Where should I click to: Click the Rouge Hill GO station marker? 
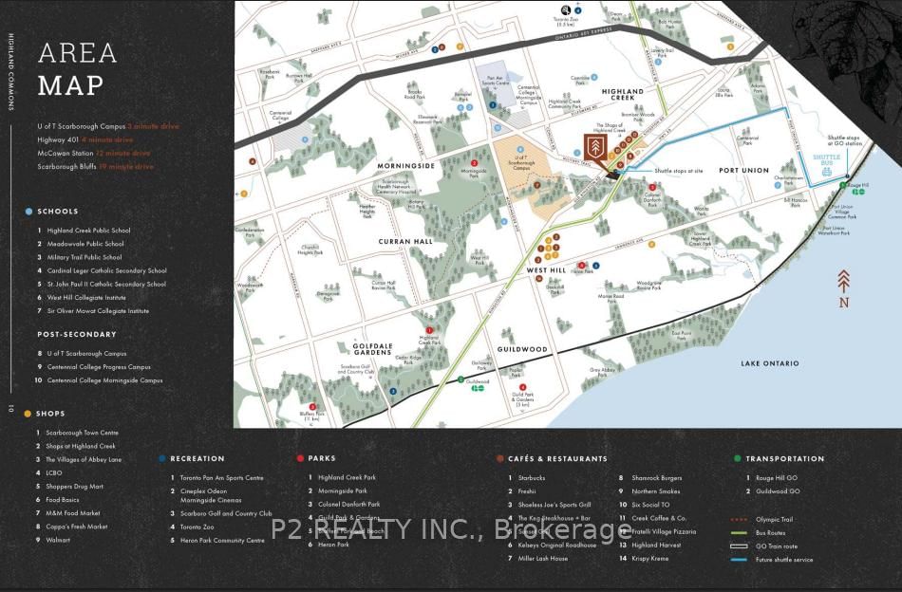pos(842,184)
